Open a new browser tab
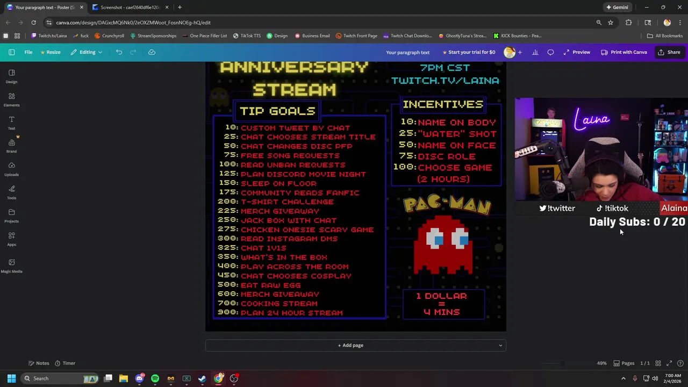This screenshot has width=688, height=387. tap(180, 8)
